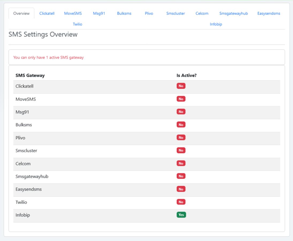Viewport: 293px width, 241px height.
Task: Click the No badge beside Plivo
Action: [x=181, y=138]
